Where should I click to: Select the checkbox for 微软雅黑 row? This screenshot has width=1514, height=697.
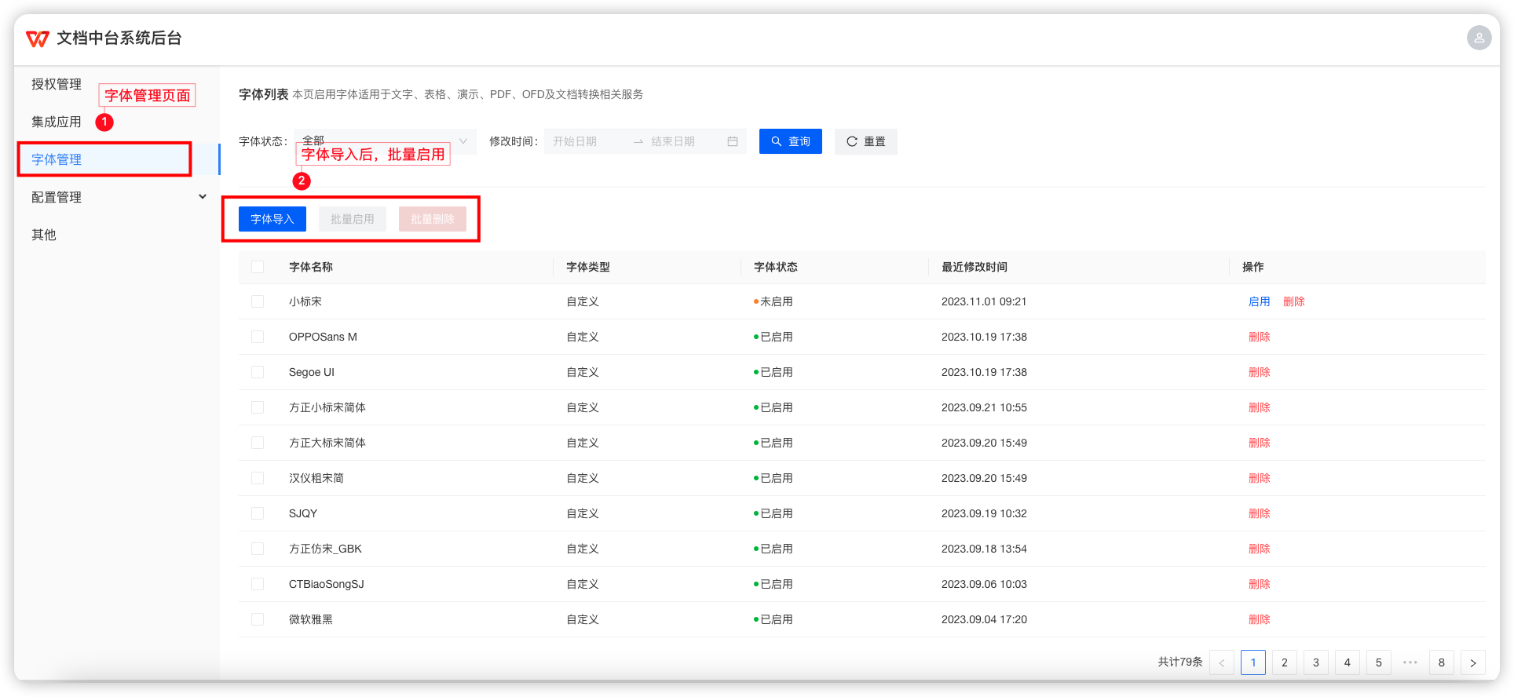click(258, 619)
